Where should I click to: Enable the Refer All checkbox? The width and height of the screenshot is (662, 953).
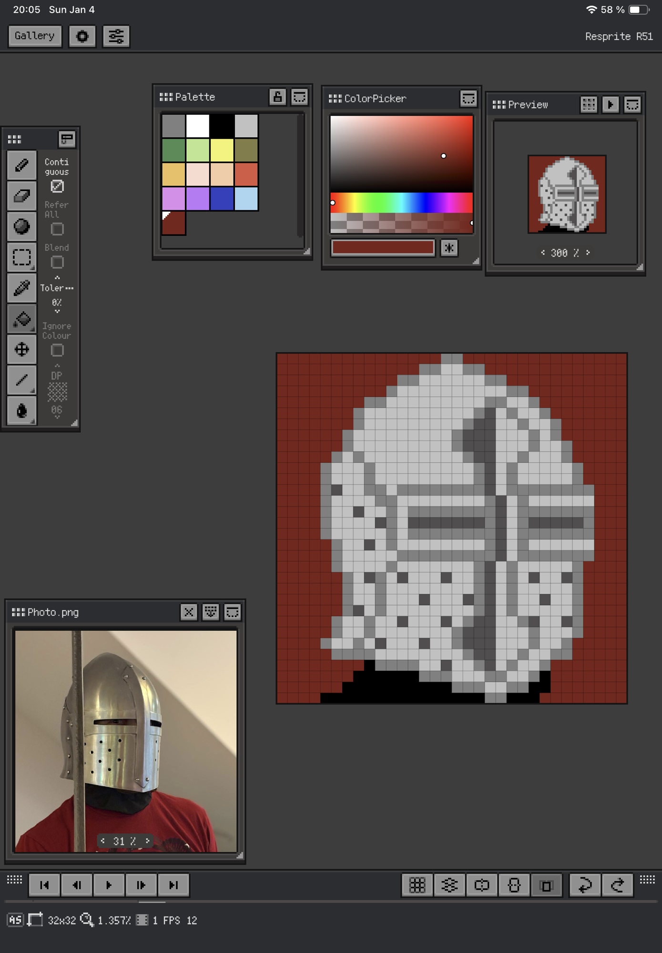pyautogui.click(x=57, y=229)
